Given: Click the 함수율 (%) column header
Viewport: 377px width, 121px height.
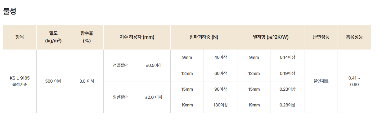Looking at the screenshot, I should coord(87,37).
